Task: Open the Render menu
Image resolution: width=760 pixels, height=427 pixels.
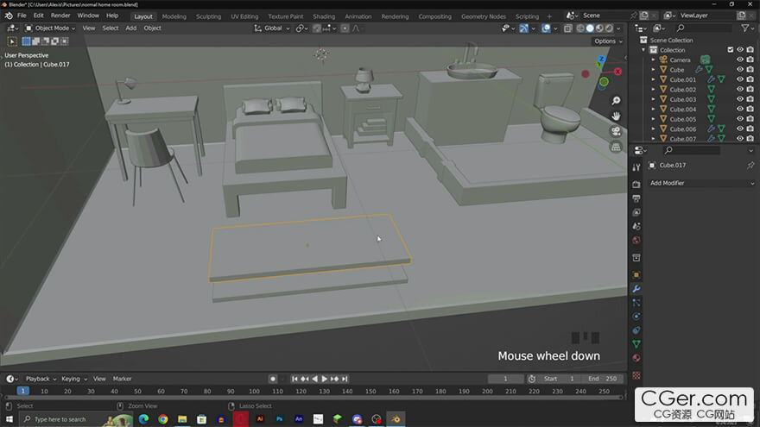Action: (60, 16)
